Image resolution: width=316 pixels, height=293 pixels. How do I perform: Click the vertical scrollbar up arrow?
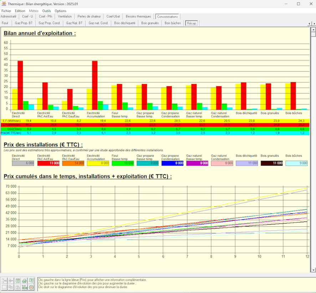[x=313, y=29]
